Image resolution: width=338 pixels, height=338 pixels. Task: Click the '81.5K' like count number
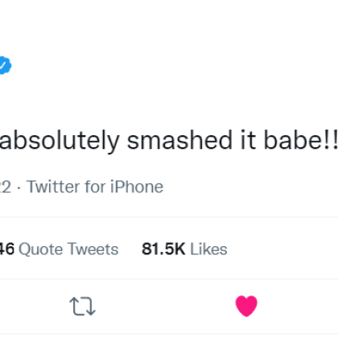coord(163,249)
